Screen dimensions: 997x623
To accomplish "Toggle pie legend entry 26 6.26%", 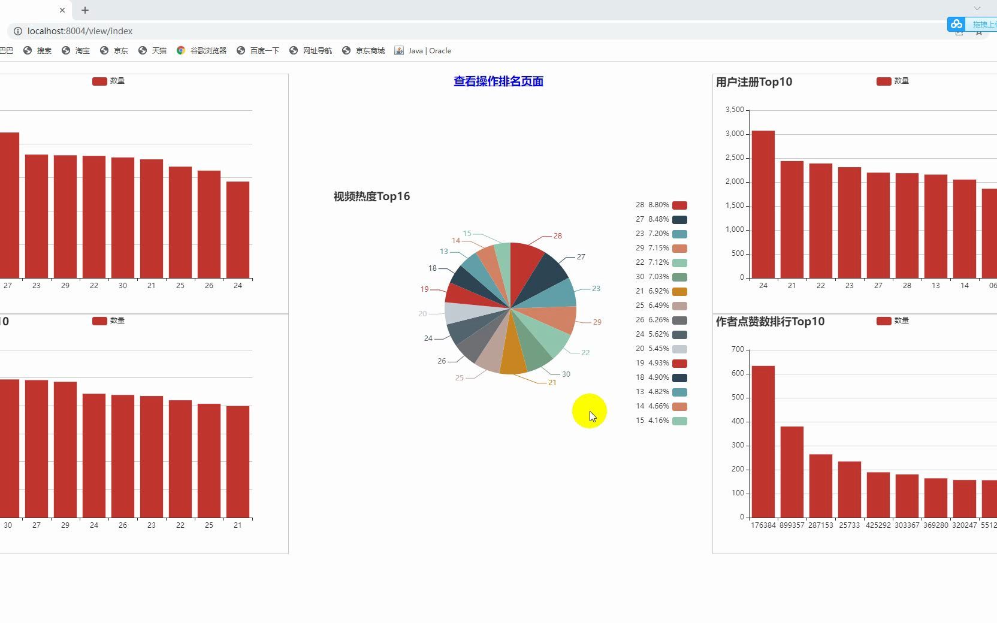I will [x=661, y=320].
